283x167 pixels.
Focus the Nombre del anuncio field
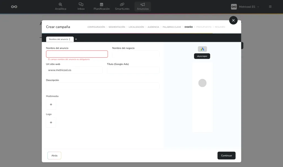(77, 54)
